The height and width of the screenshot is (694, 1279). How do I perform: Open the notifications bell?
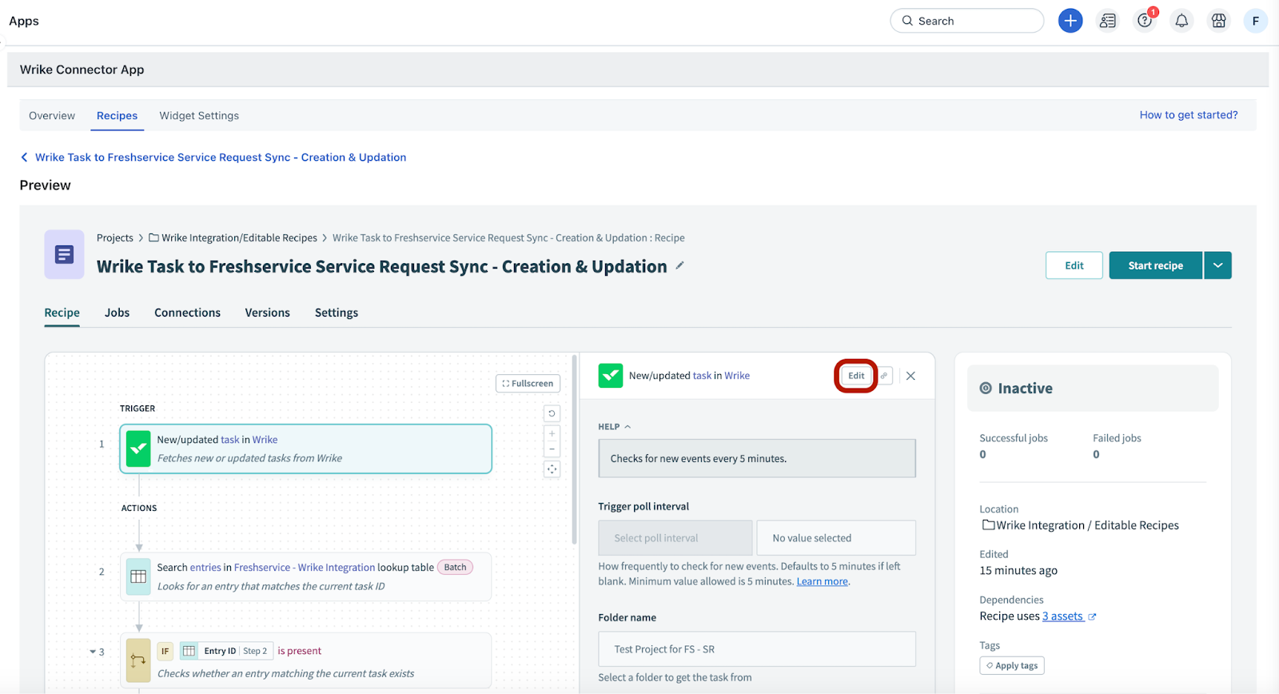(1181, 21)
